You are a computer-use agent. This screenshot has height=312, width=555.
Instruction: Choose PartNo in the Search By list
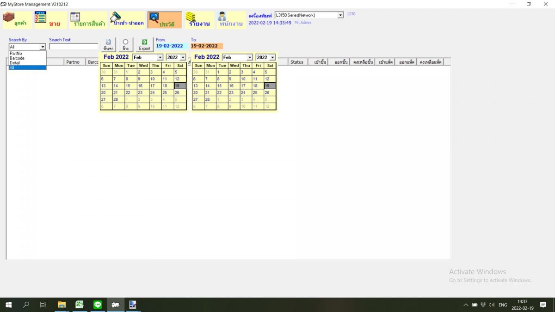point(27,54)
